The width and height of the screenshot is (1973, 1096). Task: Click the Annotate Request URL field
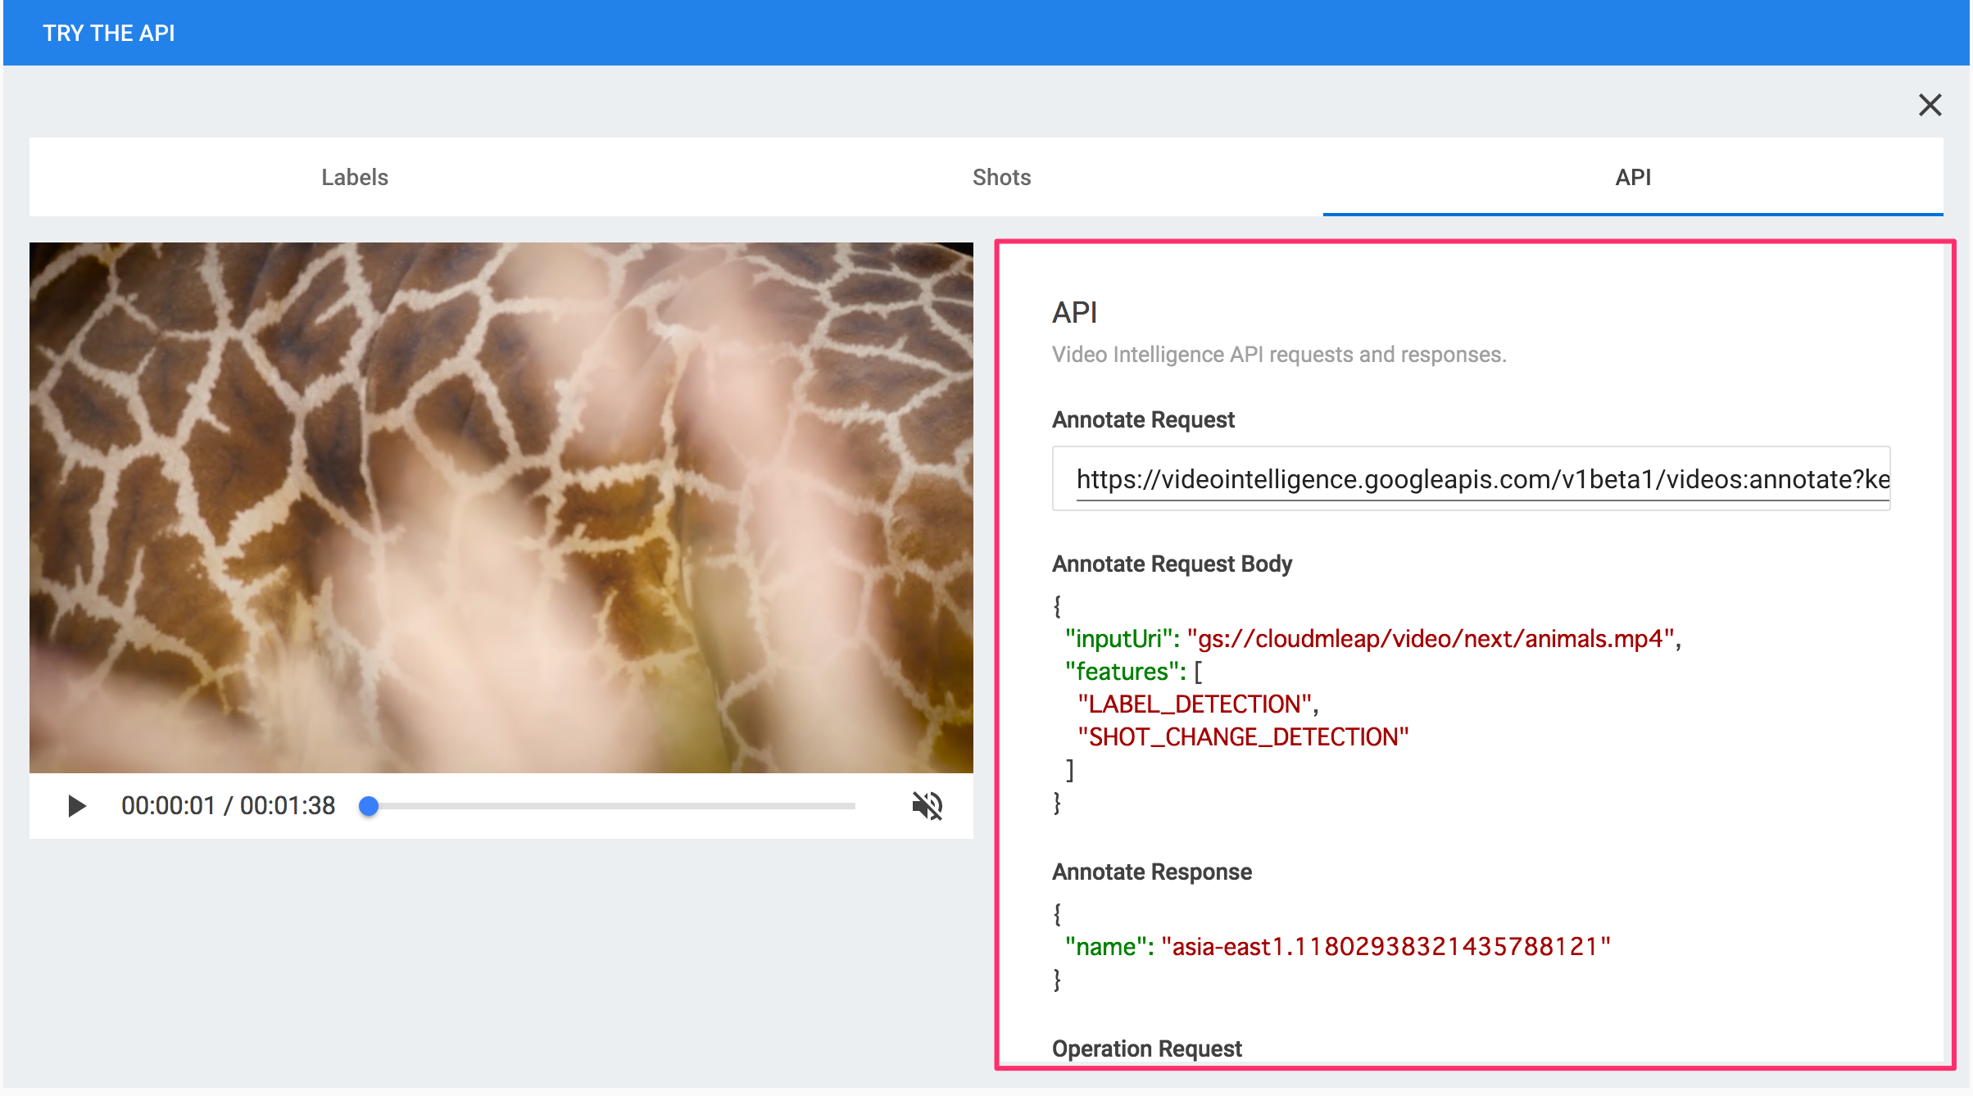pos(1471,478)
